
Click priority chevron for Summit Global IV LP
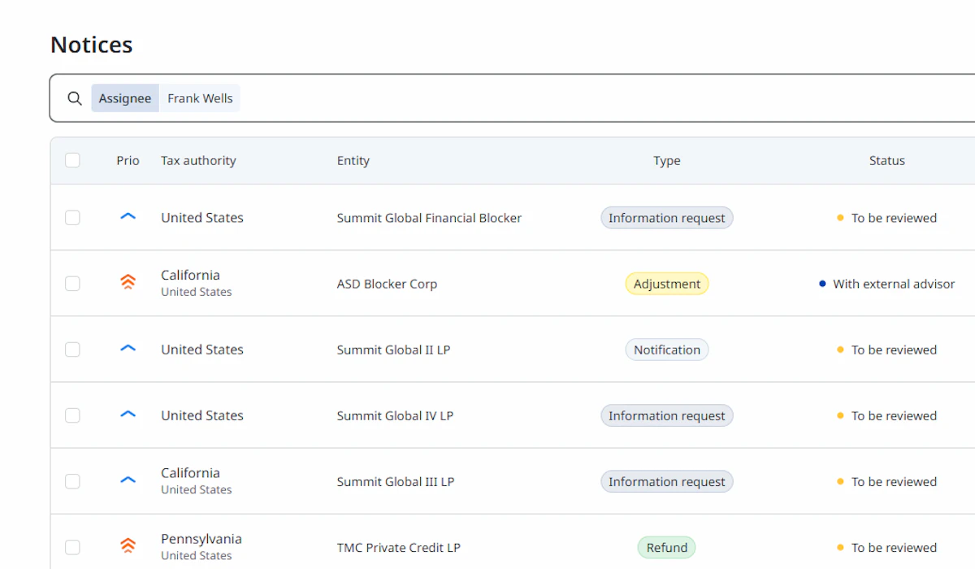coord(128,415)
